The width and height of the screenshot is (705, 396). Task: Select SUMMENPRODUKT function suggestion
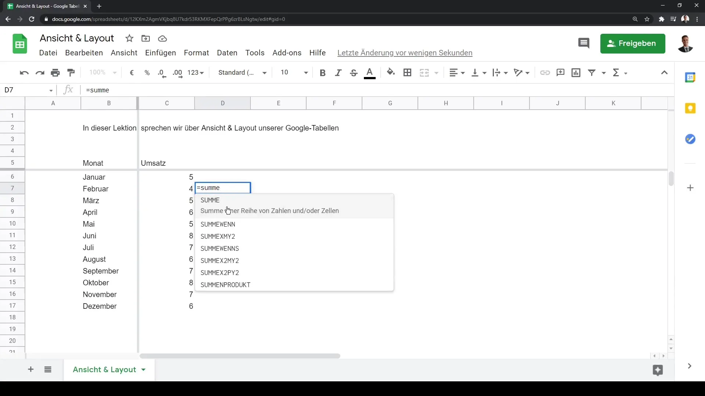(x=294, y=285)
